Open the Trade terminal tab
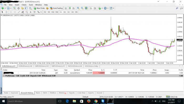The image size is (184, 104). click(6, 93)
